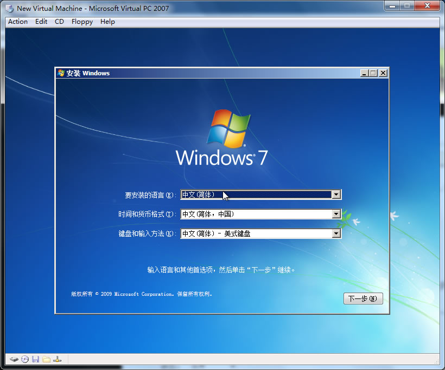
Task: Open the CD menu
Action: point(59,22)
